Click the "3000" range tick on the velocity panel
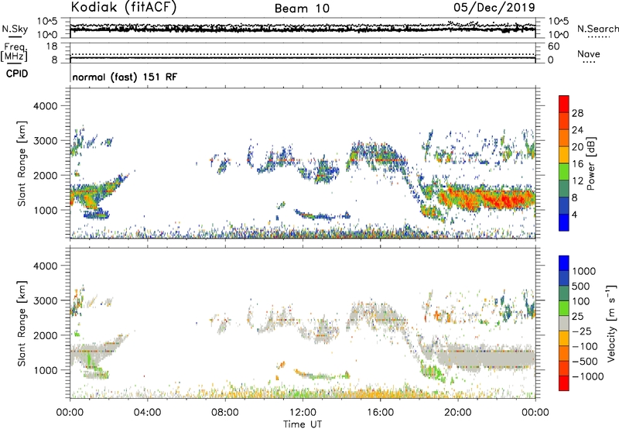 point(45,300)
